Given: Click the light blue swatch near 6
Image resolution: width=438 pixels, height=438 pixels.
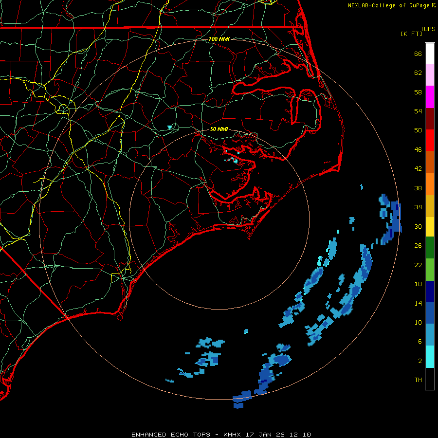Looking at the screenshot, I should point(430,335).
